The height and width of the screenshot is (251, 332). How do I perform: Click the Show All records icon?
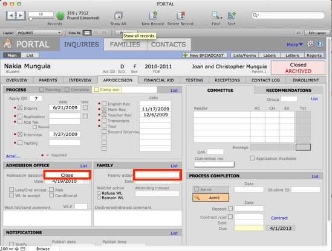(x=118, y=16)
